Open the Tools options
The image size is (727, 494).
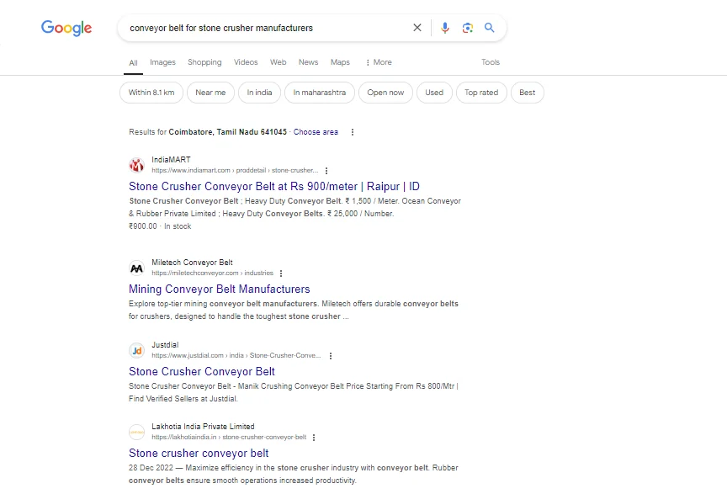(490, 62)
